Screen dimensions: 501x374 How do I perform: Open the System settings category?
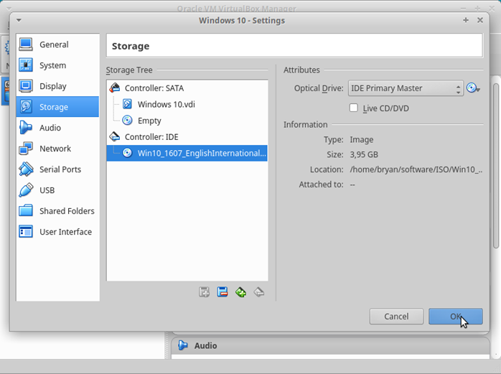(57, 65)
